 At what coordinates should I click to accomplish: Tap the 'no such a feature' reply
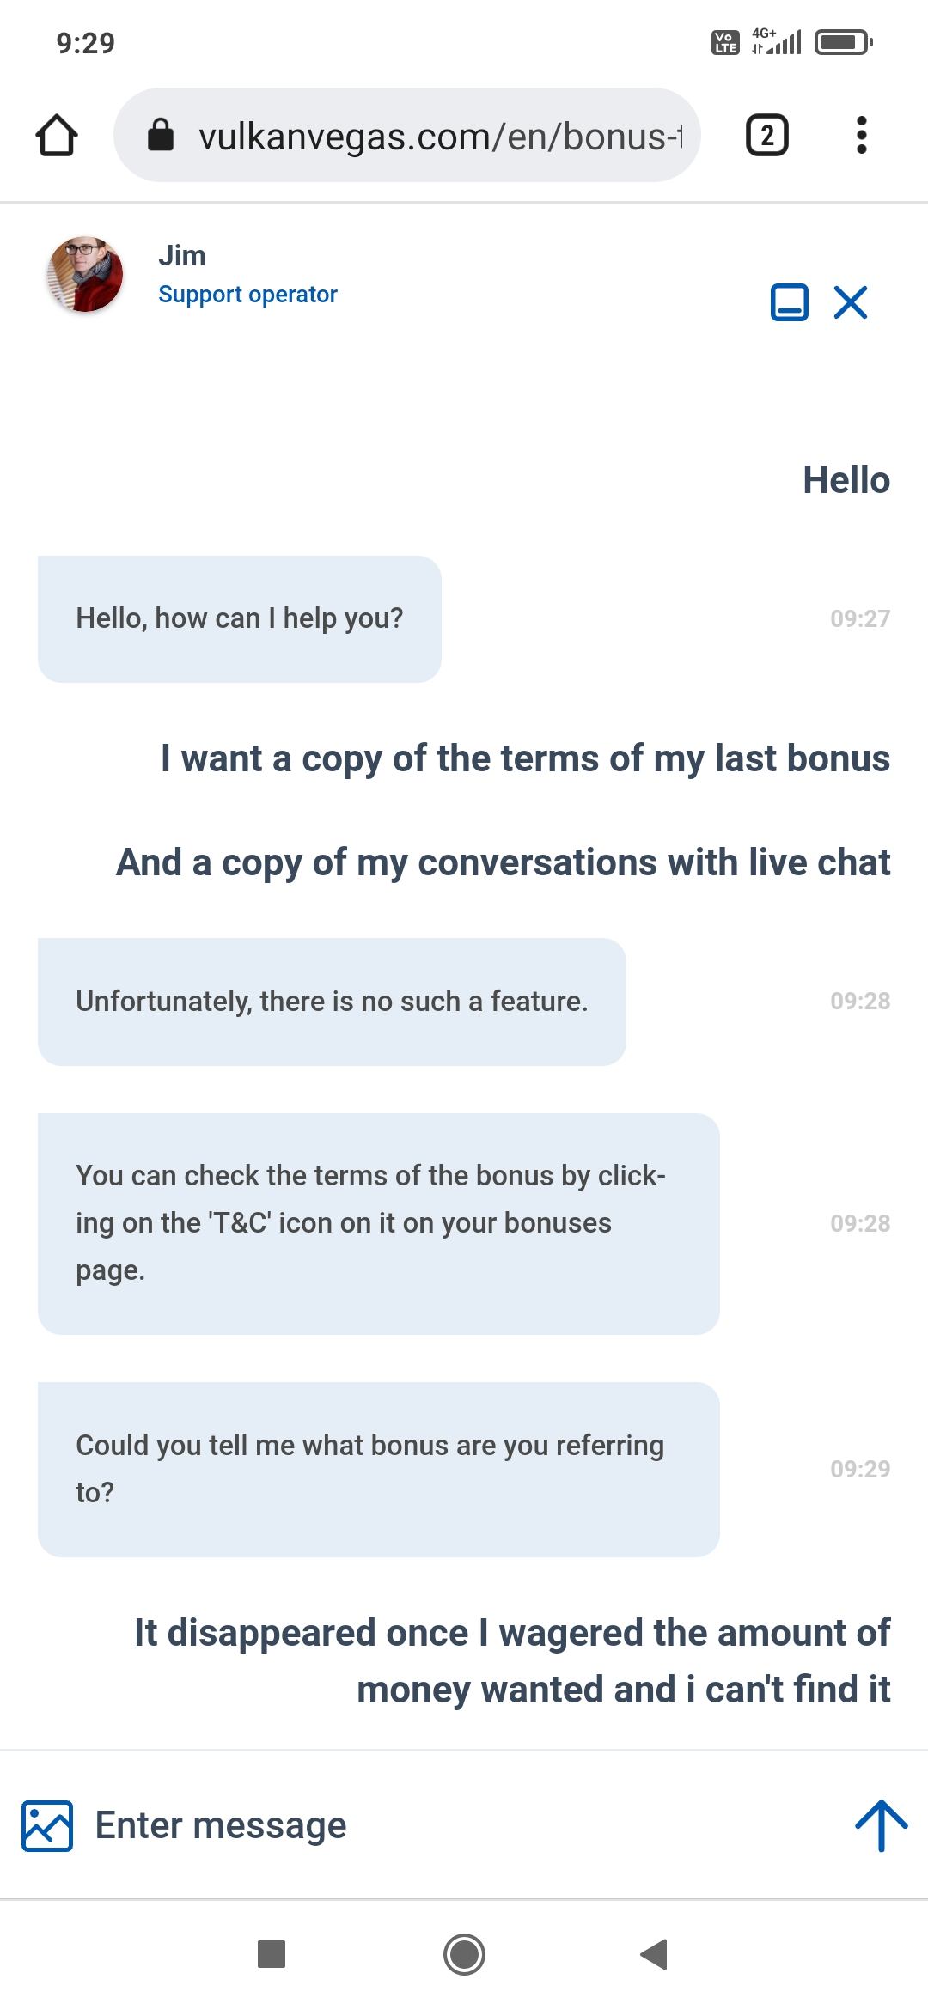coord(332,1002)
